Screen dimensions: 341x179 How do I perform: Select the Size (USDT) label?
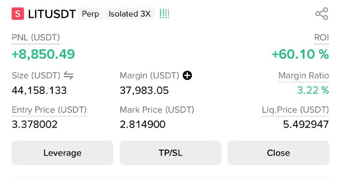point(36,76)
